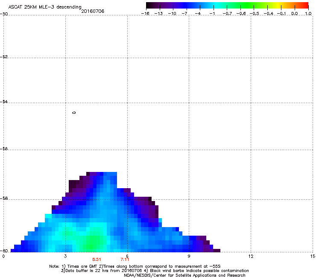Click the '-54' latitude axis label
The height and width of the screenshot is (278, 316).
4,102
